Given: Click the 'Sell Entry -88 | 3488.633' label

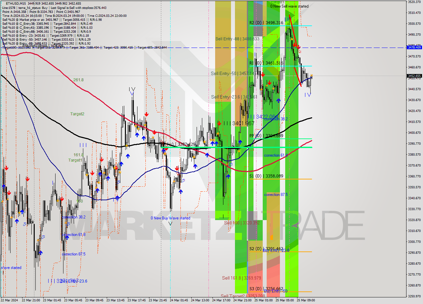Looking at the screenshot, I should click(x=237, y=39).
